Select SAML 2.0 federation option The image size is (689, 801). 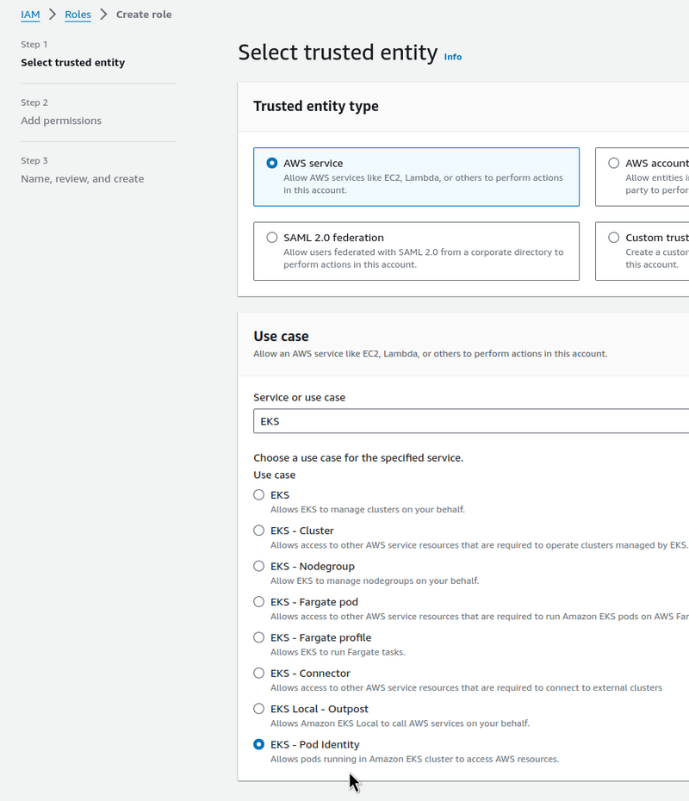coord(272,238)
